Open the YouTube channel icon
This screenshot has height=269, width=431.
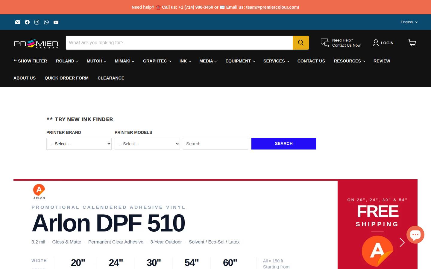coord(56,22)
